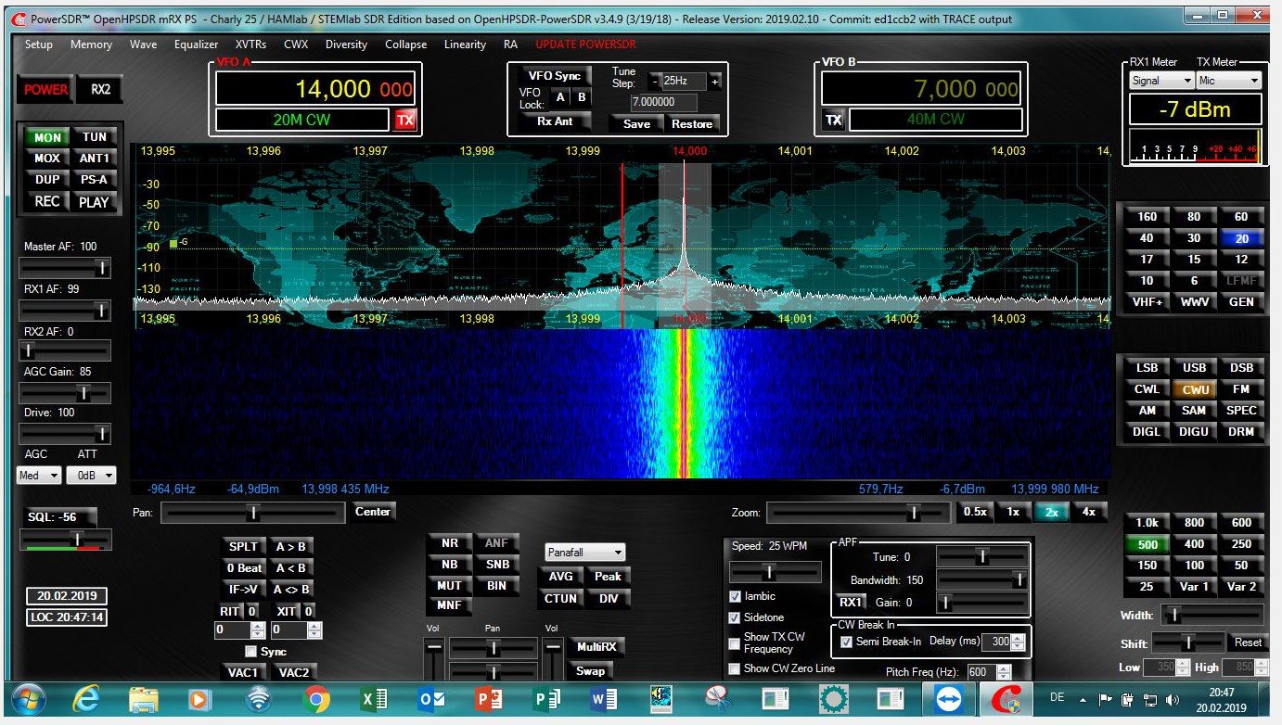Open Excel from the taskbar
This screenshot has height=725, width=1282.
pos(373,700)
